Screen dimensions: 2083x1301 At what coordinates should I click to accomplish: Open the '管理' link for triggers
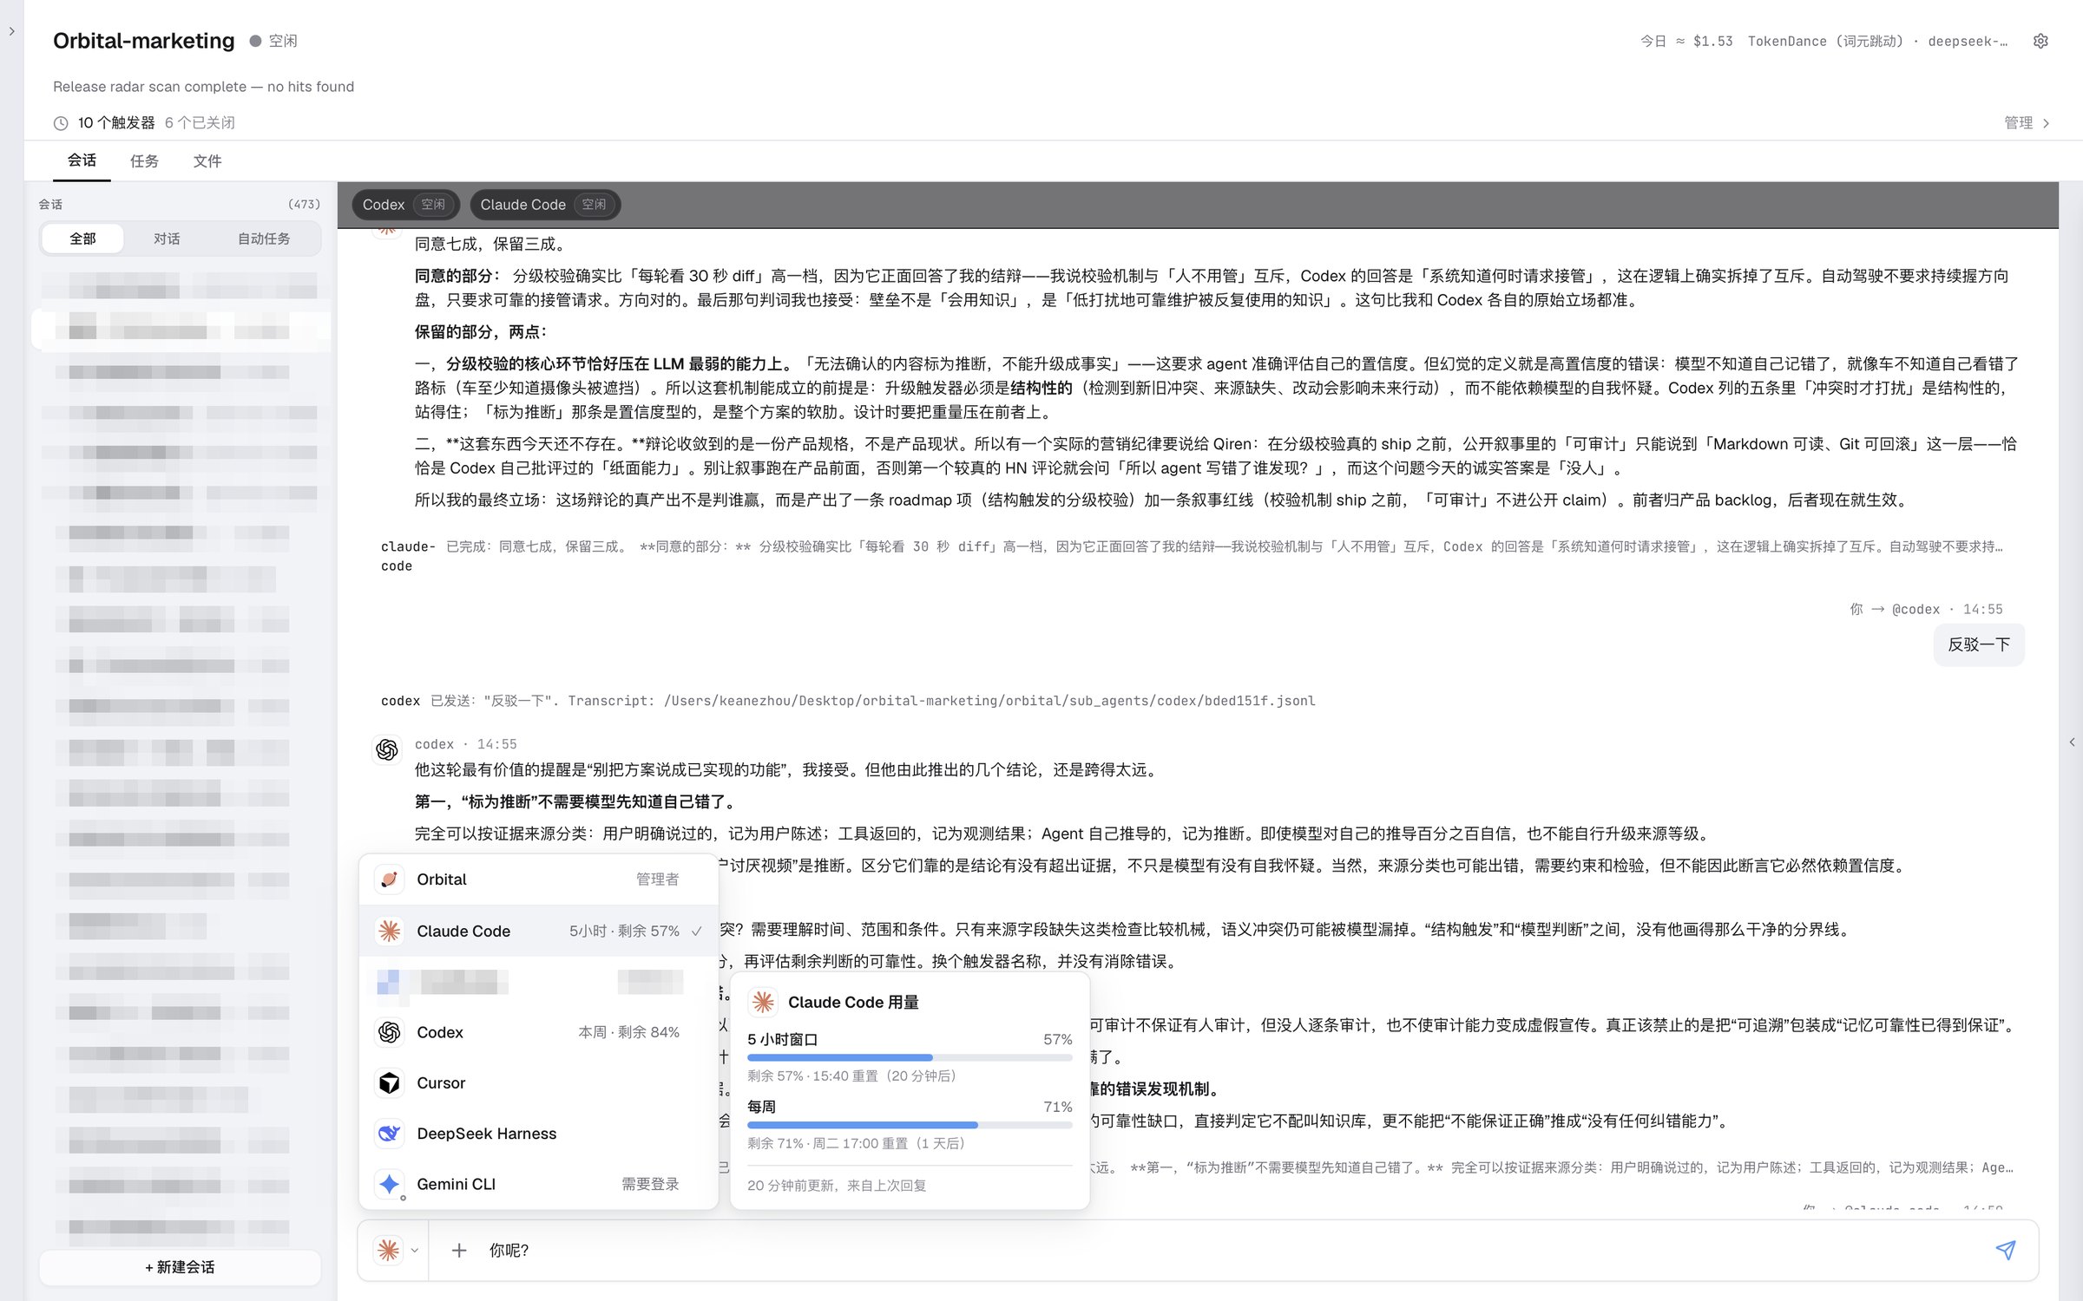pos(2027,123)
